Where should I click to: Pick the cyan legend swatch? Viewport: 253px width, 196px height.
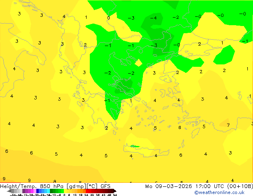point(48,191)
